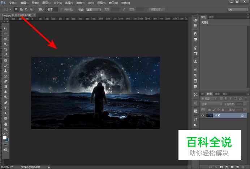Choose the Add to Selection mode button
The height and width of the screenshot is (169, 250).
tap(21, 9)
